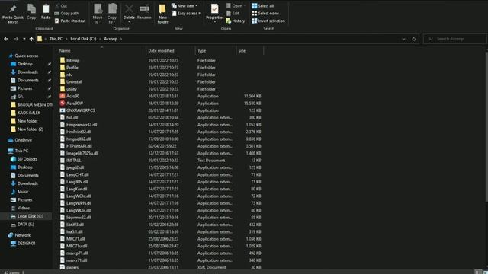Open the Easy access dropdown
488x274 pixels.
pyautogui.click(x=186, y=14)
